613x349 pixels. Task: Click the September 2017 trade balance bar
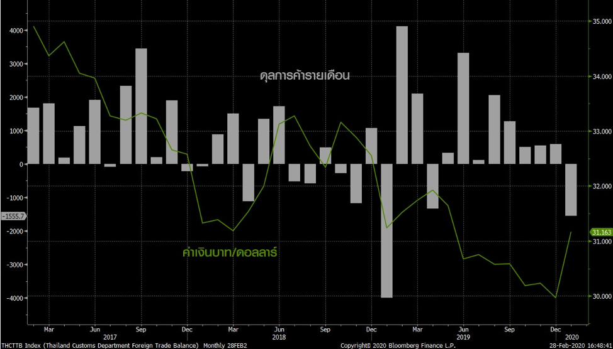(x=141, y=106)
